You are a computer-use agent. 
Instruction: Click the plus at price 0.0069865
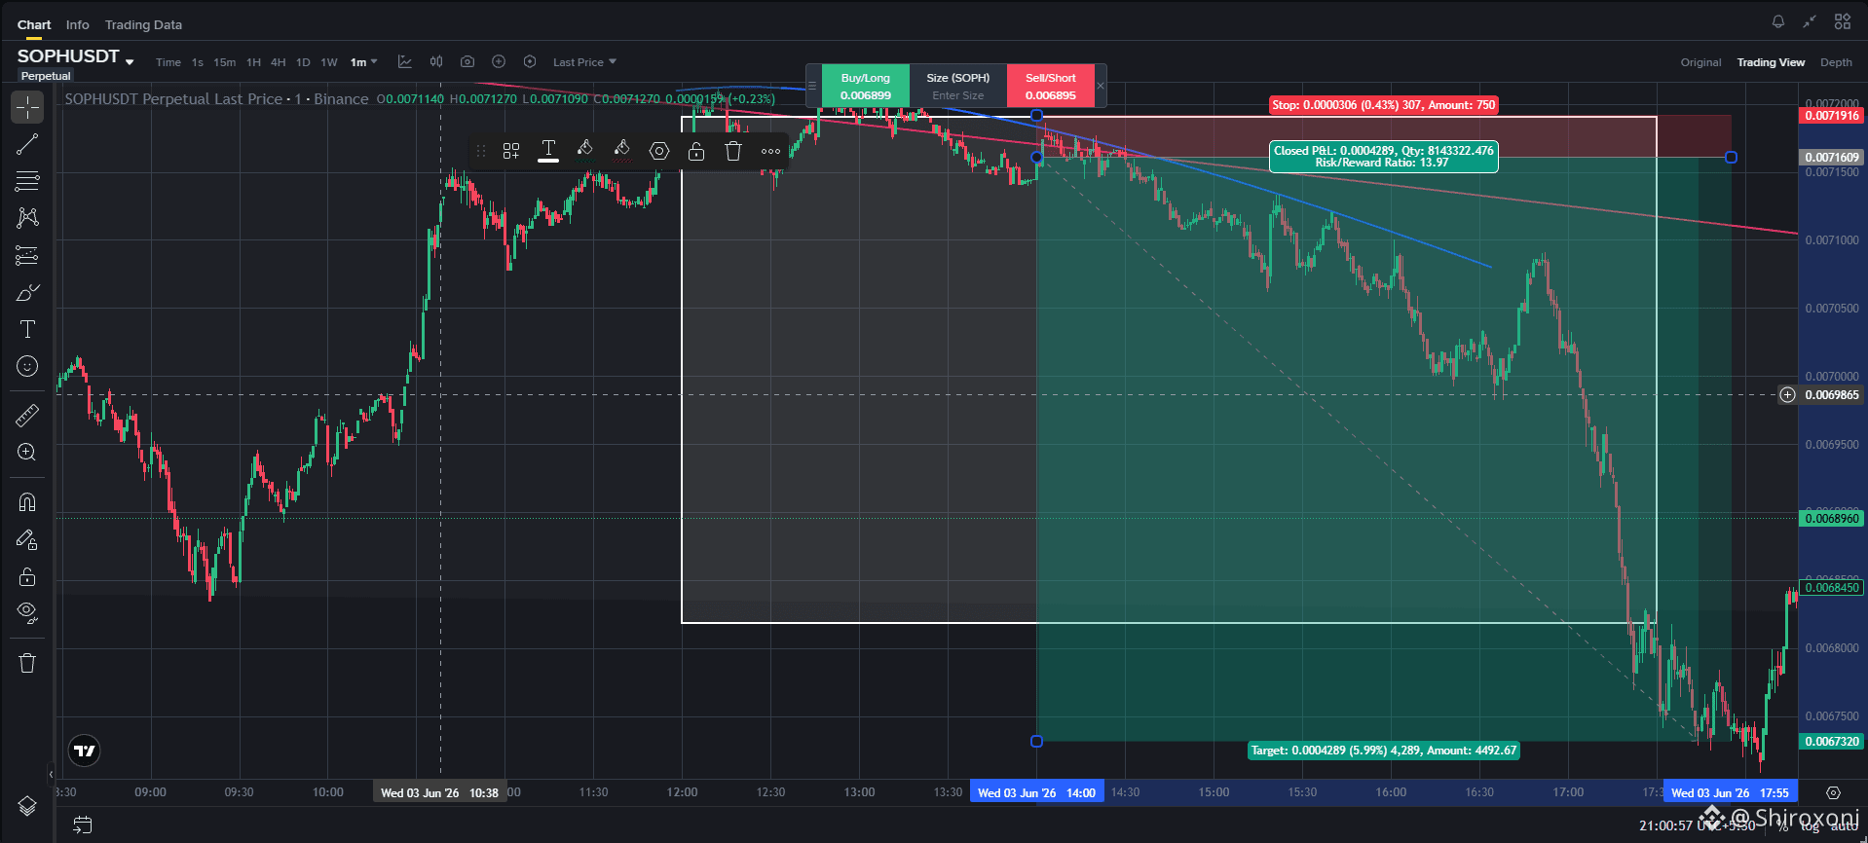click(x=1787, y=395)
